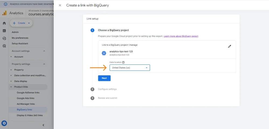Collapse the Property settings section
Screen dimensions: 269x129
(44, 64)
